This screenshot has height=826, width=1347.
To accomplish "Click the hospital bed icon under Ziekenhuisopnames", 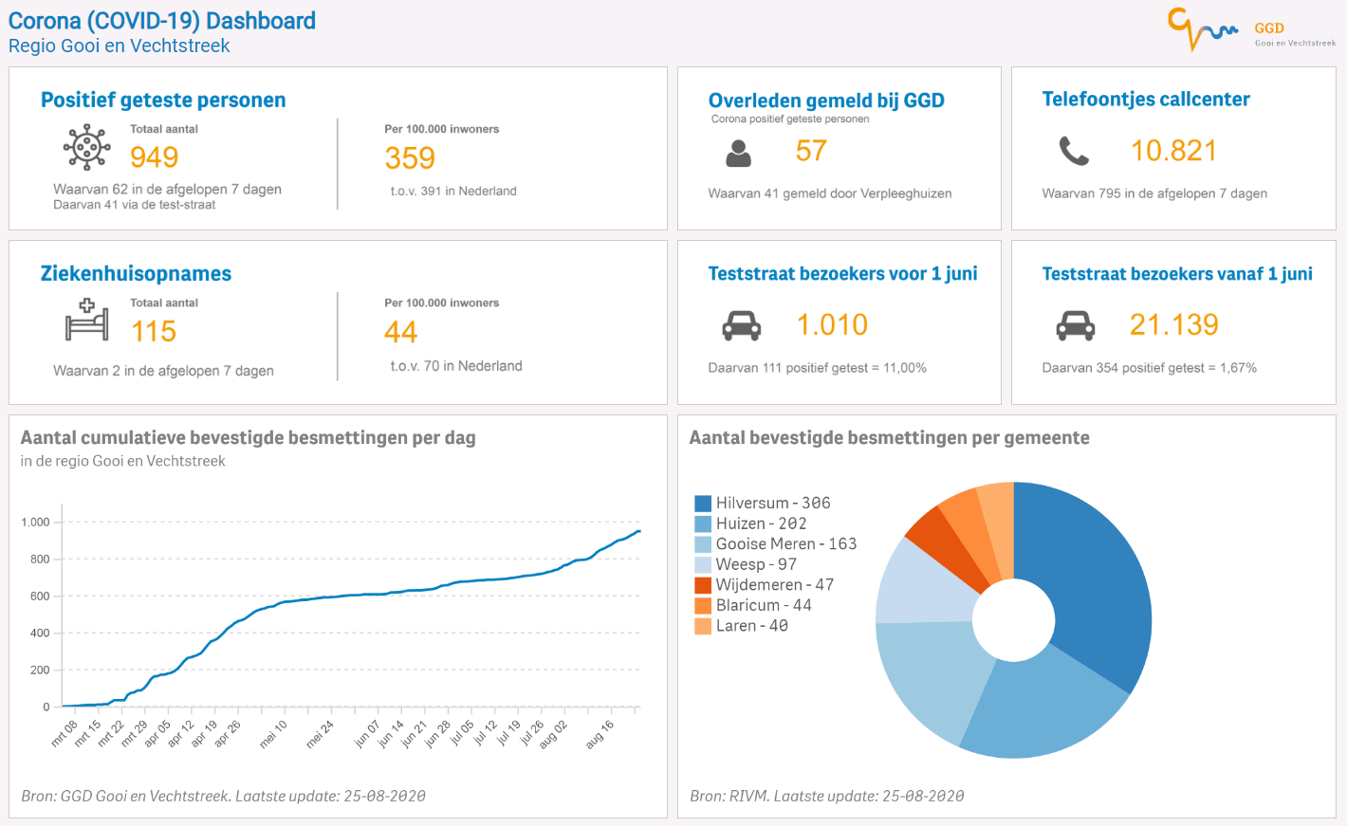I will (x=86, y=320).
